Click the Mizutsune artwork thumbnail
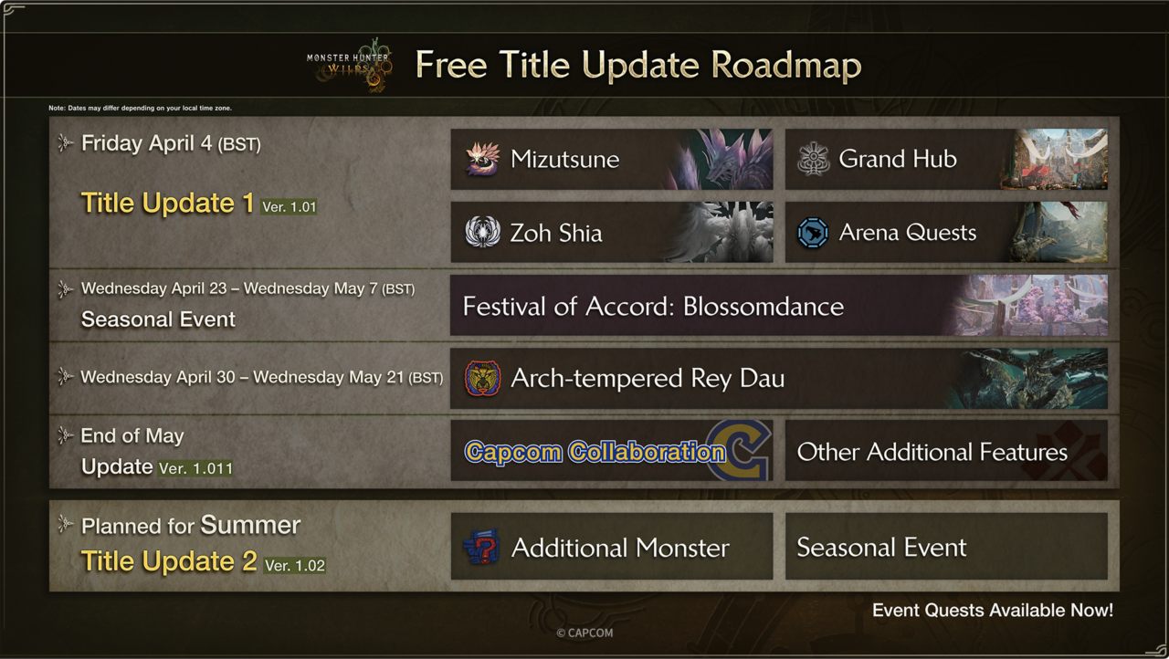Image resolution: width=1169 pixels, height=659 pixels. click(x=721, y=160)
